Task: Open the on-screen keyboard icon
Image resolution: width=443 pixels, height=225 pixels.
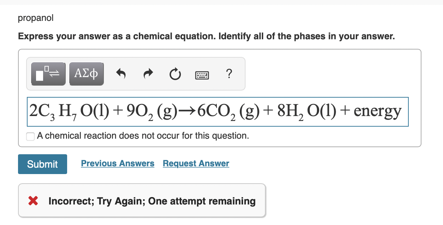Action: (x=202, y=74)
